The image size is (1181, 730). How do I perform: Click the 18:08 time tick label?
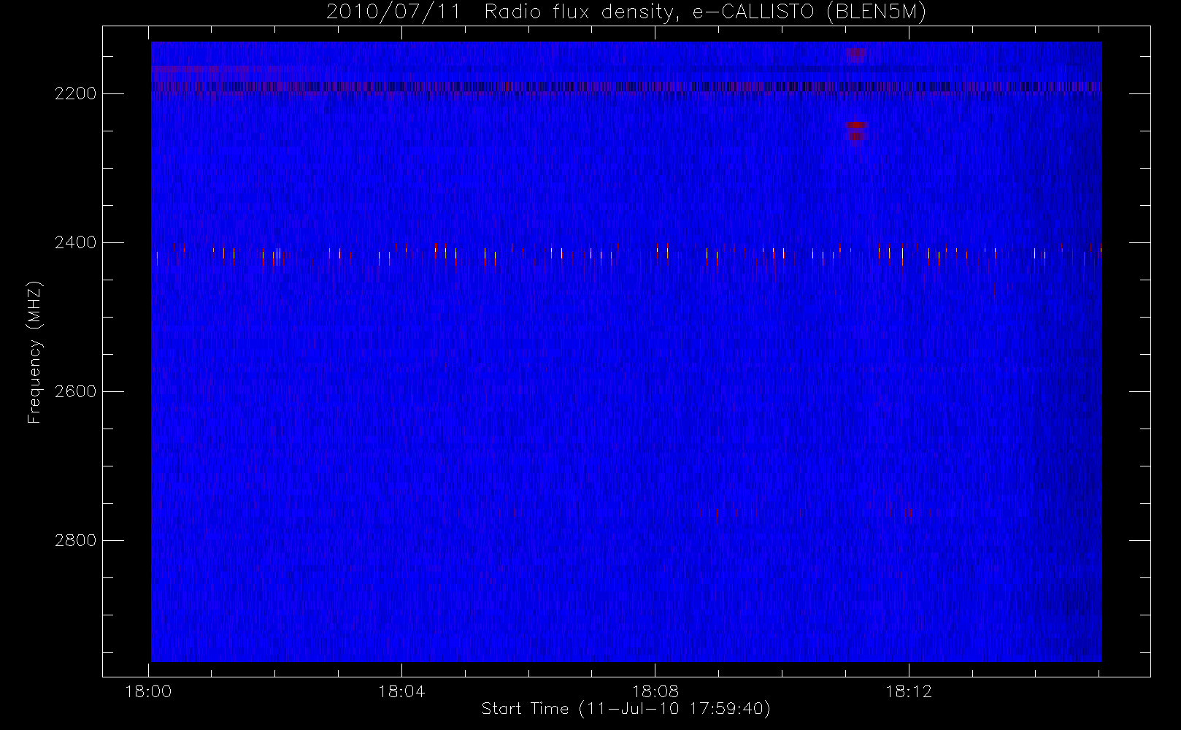coord(655,691)
